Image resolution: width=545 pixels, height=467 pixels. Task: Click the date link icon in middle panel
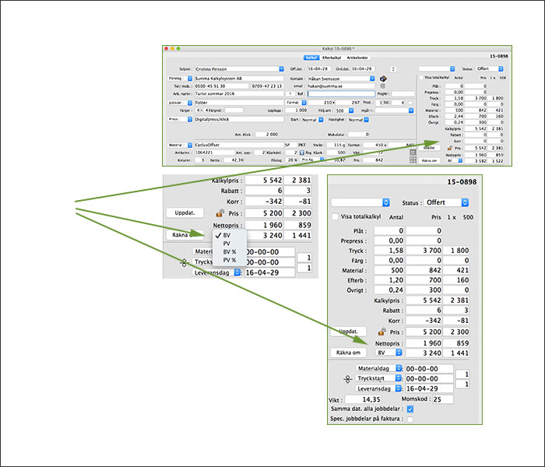coord(185,263)
